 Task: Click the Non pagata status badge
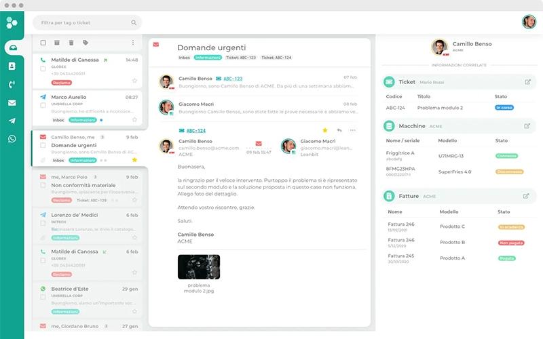coord(511,243)
